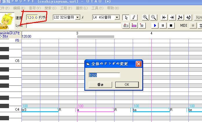Click the pink note insert icon

(x=134, y=26)
